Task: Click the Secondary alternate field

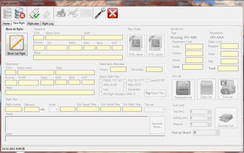Action: (154, 70)
